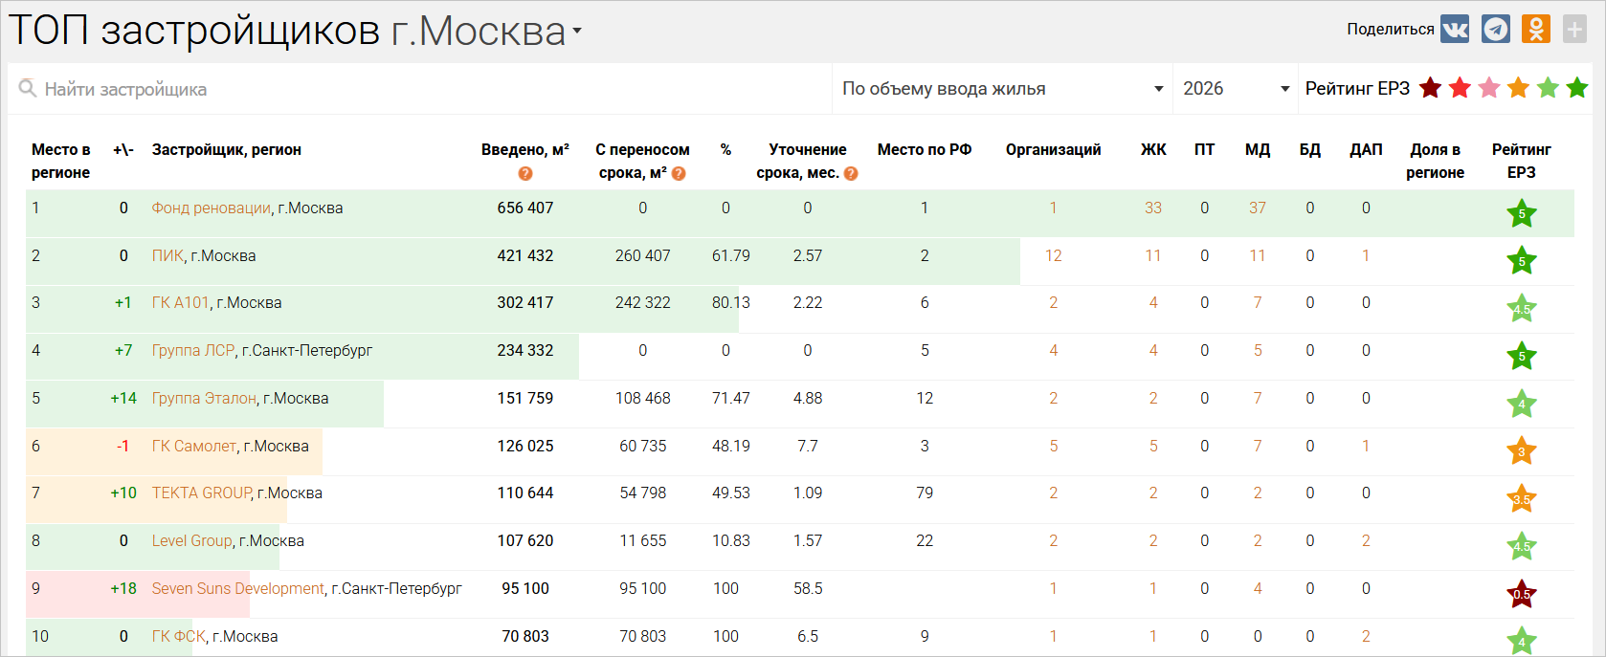Click +14 change value for Группа Эталон

pos(123,398)
